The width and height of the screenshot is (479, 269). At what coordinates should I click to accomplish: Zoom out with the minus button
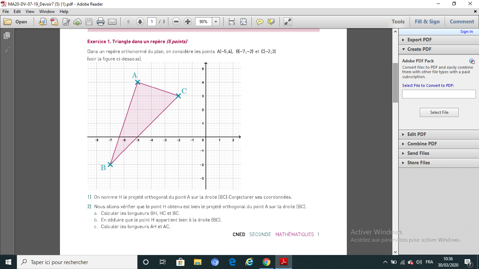(176, 22)
